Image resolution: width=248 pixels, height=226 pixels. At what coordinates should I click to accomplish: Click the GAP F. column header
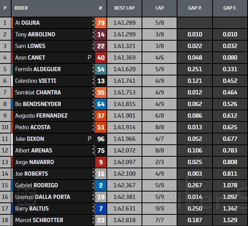[230, 8]
